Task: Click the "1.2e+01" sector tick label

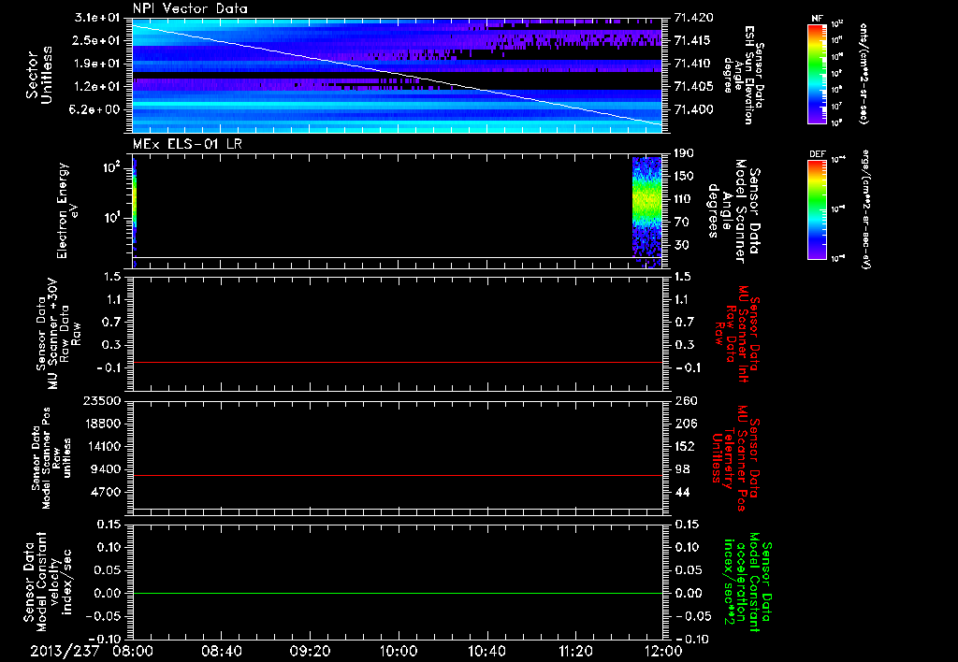Action: point(97,86)
